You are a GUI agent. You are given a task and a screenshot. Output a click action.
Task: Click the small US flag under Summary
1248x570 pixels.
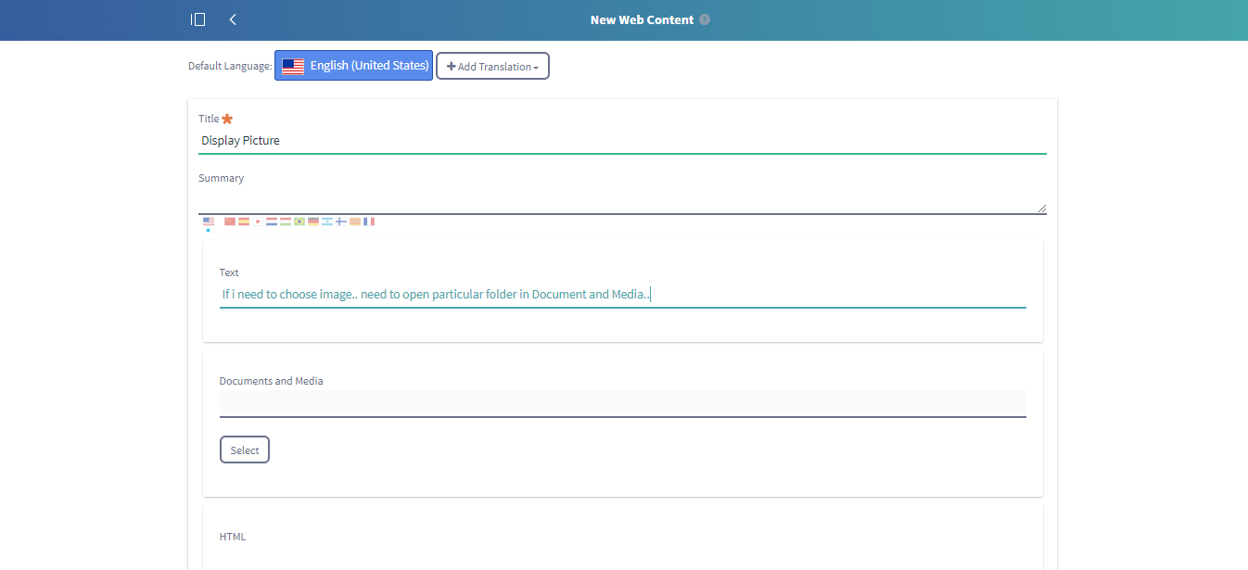coord(209,222)
